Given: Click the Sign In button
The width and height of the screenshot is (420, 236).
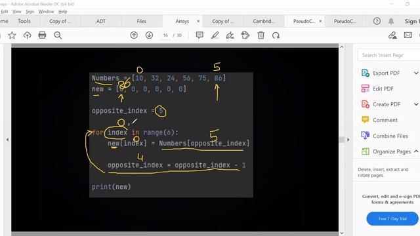Looking at the screenshot, I should point(412,21).
